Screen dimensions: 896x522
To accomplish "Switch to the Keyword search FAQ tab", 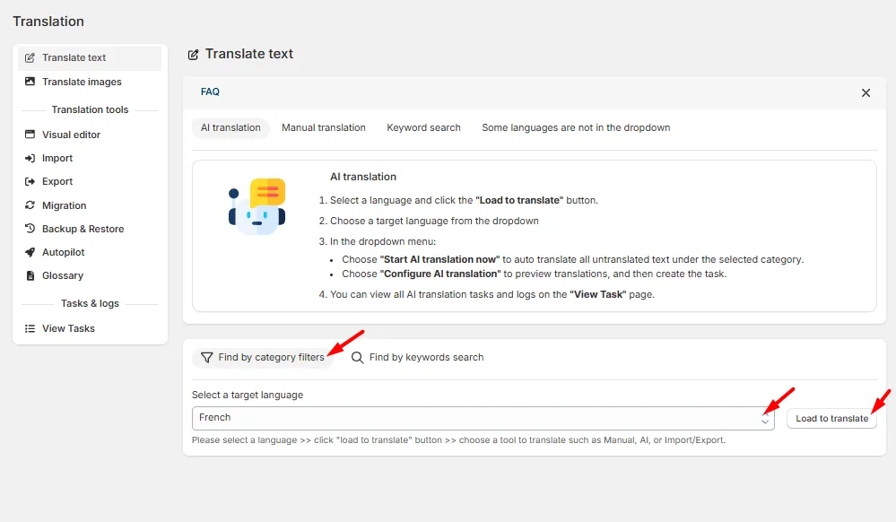I will coord(423,127).
